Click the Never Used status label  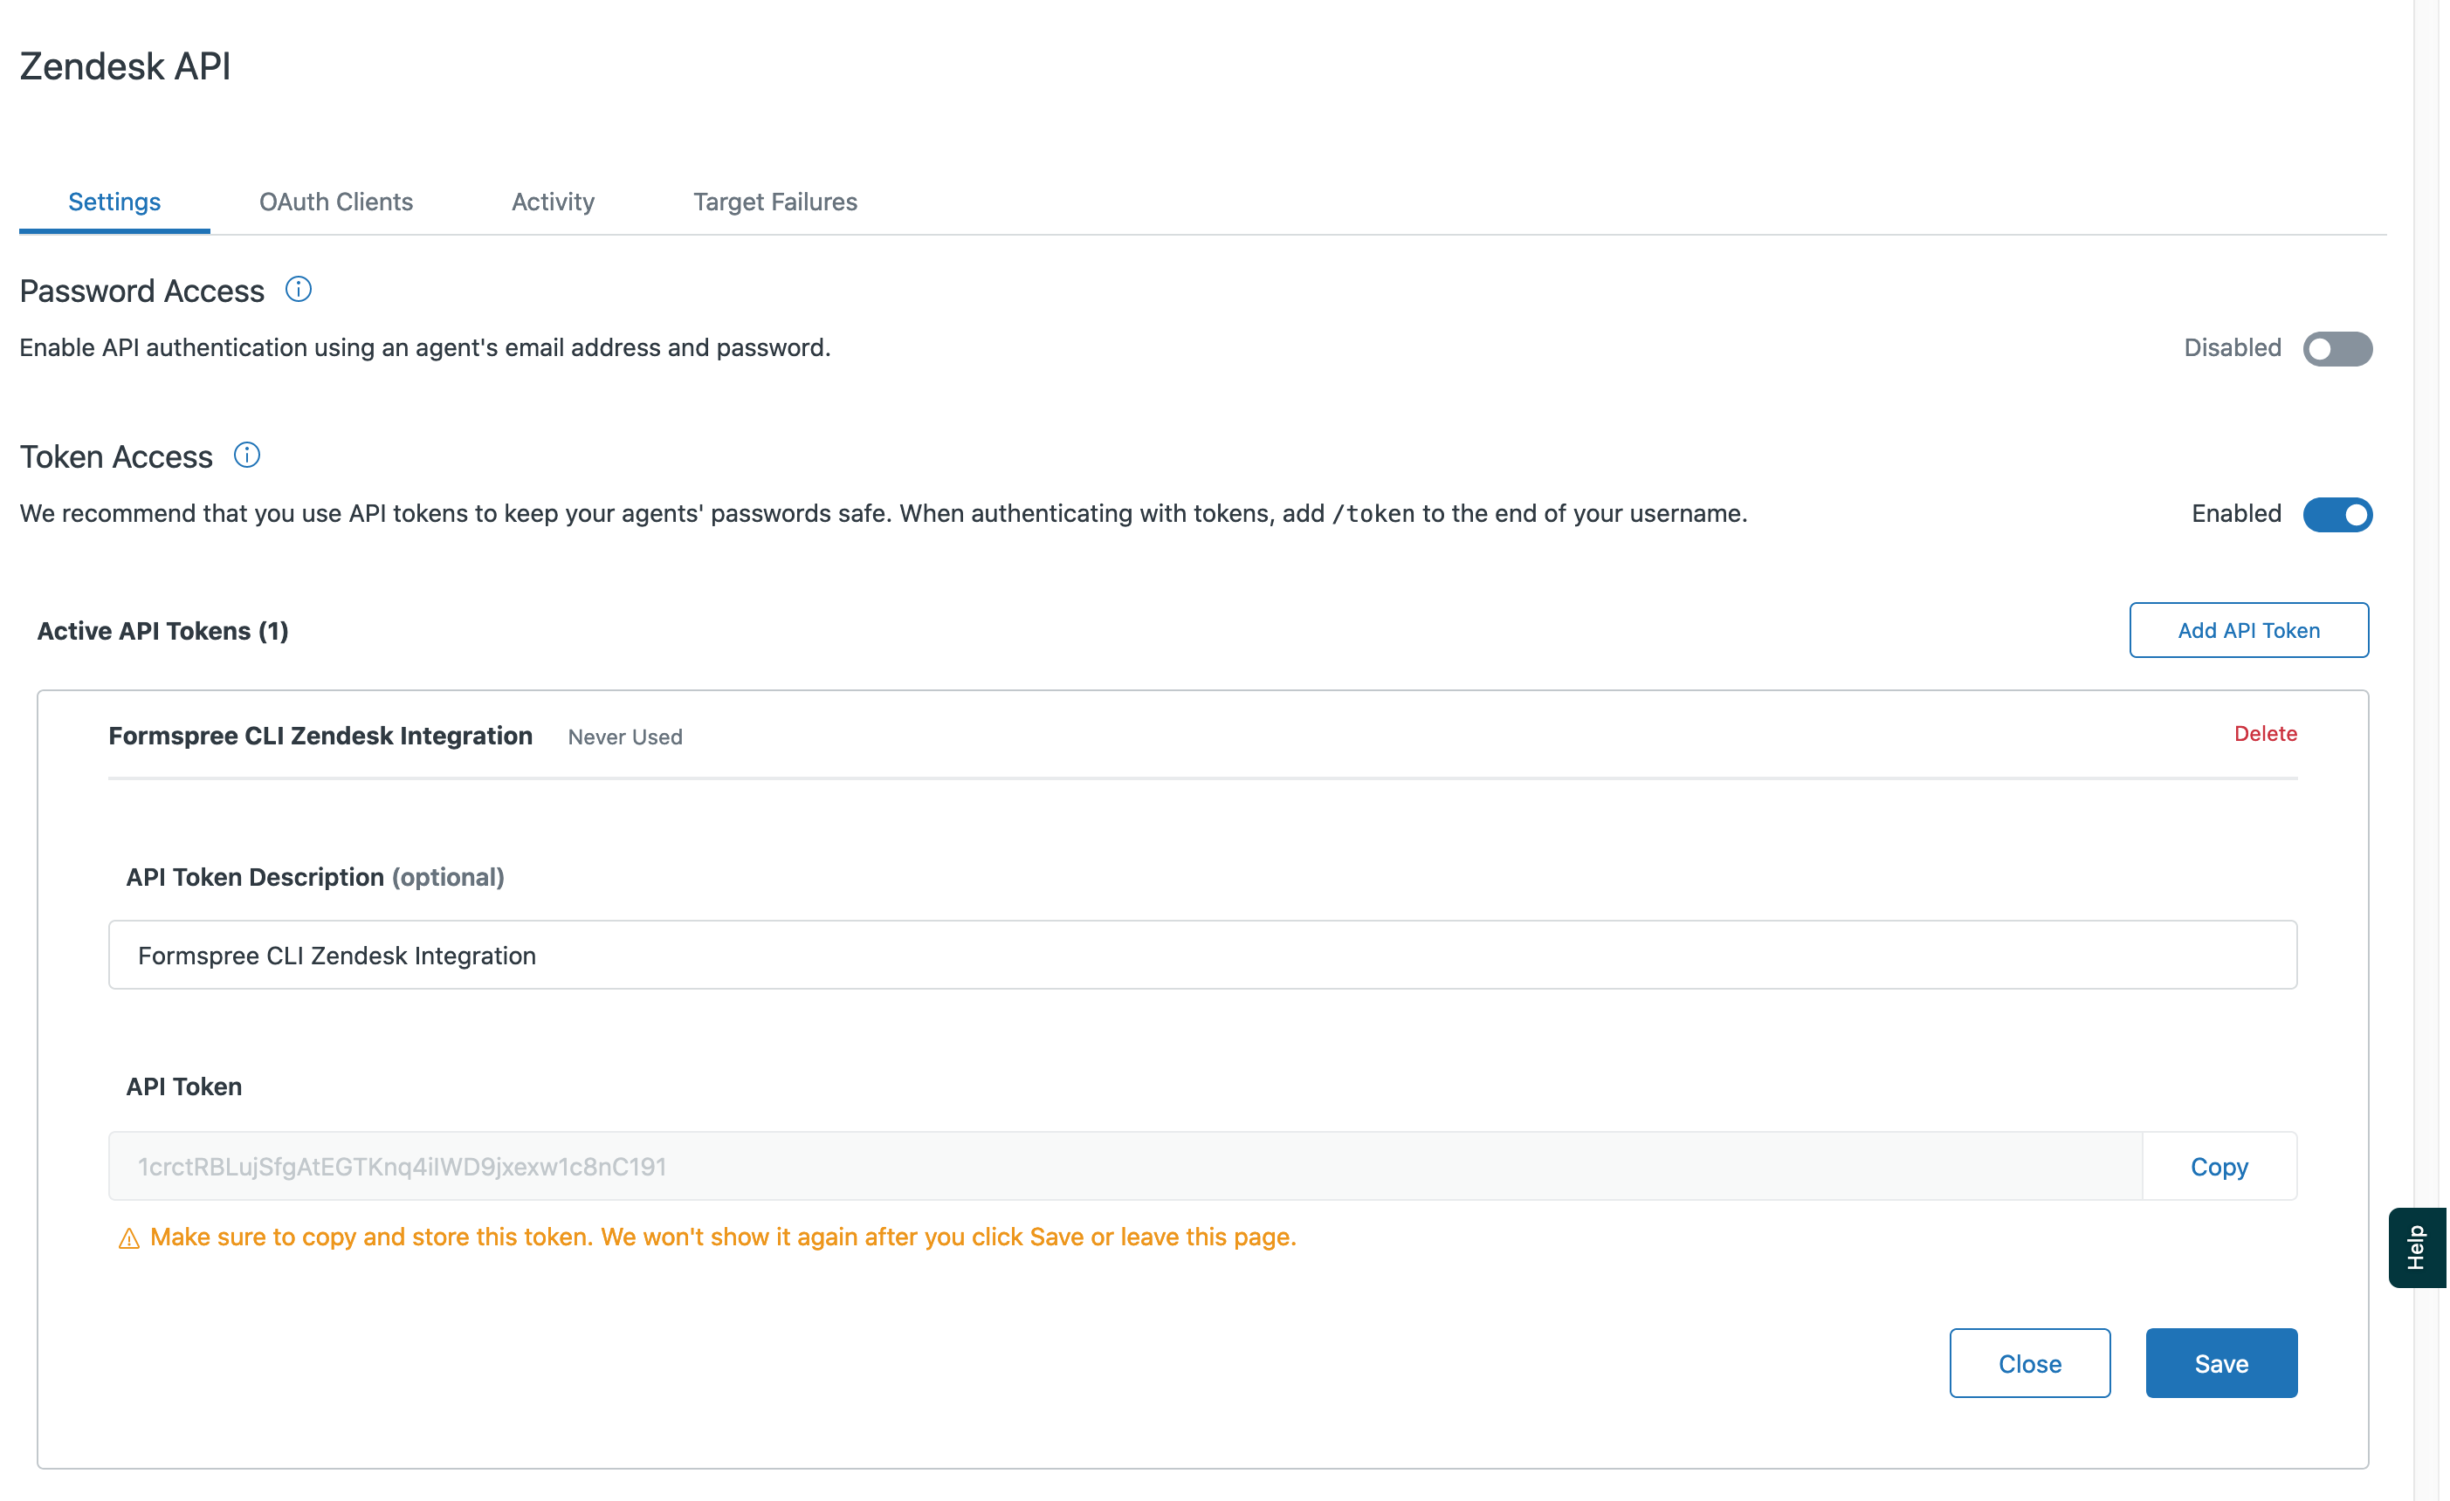[624, 737]
